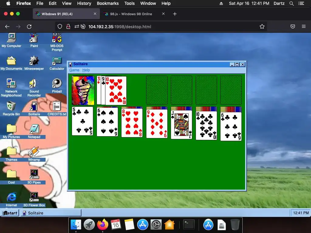
Task: Open the tracking protection shield icon
Action: [x=60, y=27]
